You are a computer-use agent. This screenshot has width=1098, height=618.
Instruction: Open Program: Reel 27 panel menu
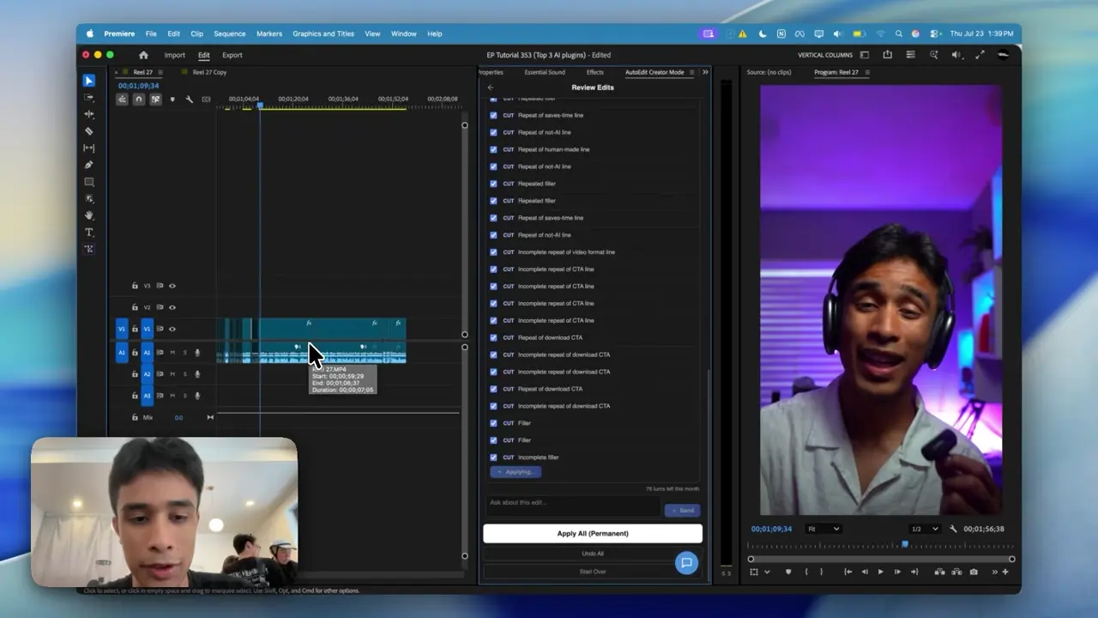pyautogui.click(x=867, y=72)
